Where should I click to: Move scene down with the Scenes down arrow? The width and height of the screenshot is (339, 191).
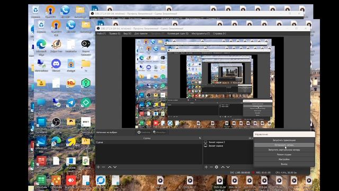tap(115, 167)
